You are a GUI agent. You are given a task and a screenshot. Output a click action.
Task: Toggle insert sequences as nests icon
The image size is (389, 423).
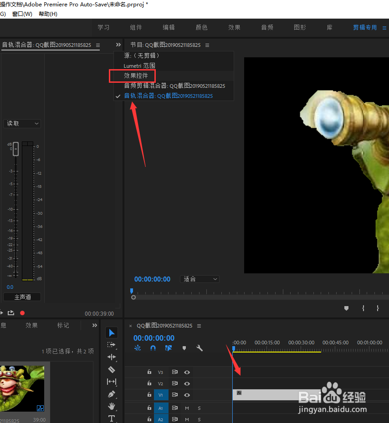(138, 348)
